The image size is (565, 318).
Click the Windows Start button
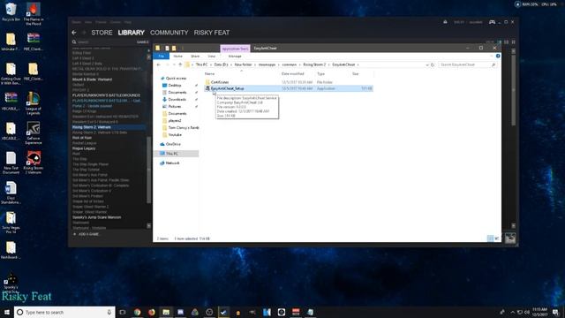[x=7, y=312]
